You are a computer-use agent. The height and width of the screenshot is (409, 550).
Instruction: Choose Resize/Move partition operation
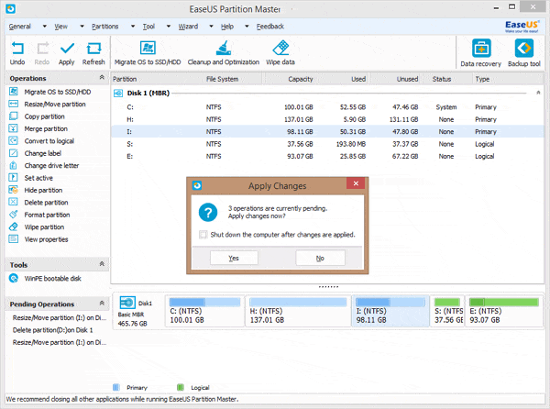point(47,105)
